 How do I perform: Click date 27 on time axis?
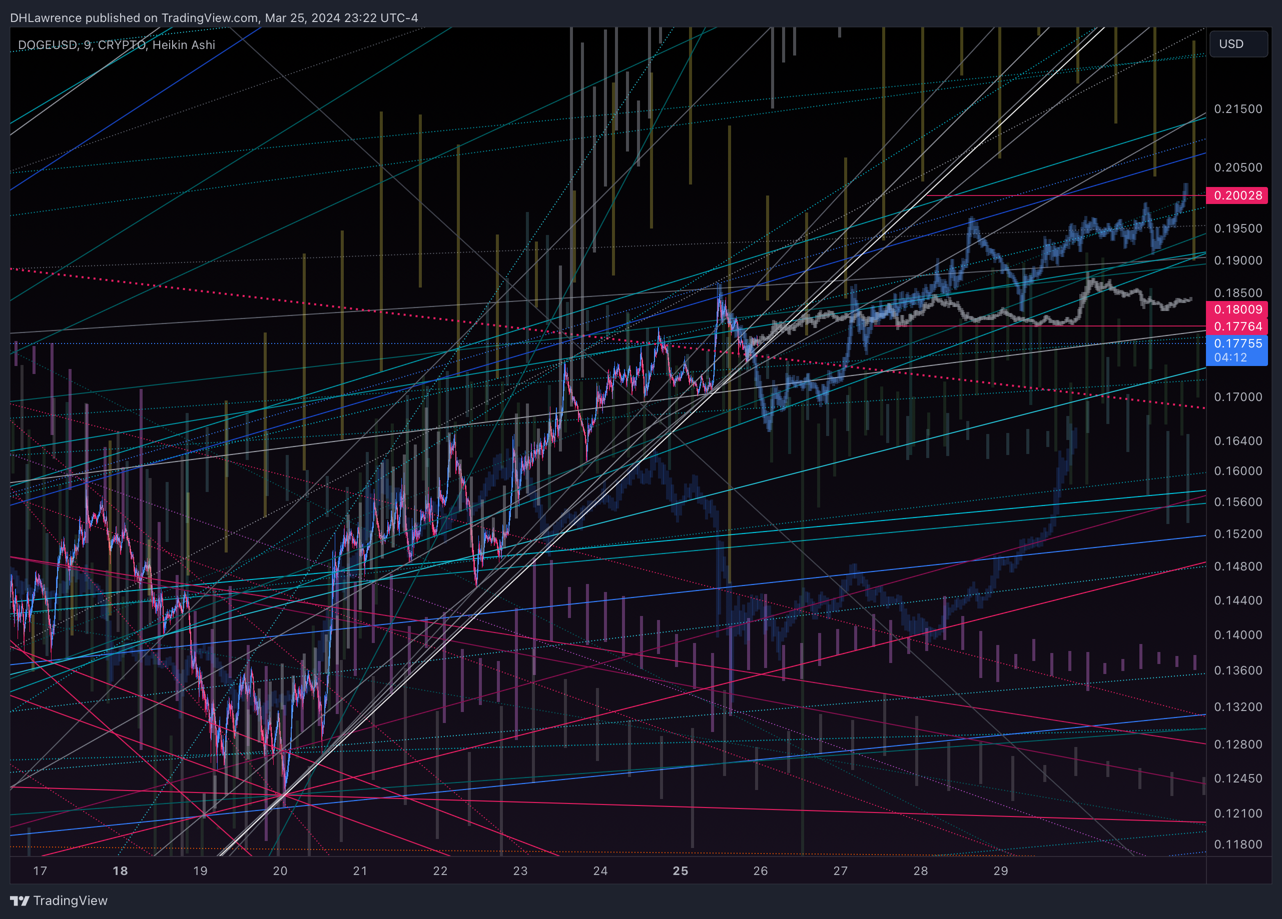(841, 870)
